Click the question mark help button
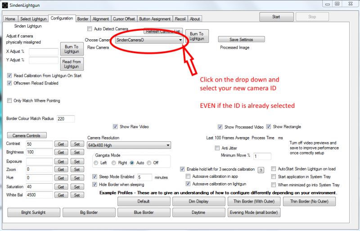The height and width of the screenshot is (231, 360). click(x=261, y=170)
